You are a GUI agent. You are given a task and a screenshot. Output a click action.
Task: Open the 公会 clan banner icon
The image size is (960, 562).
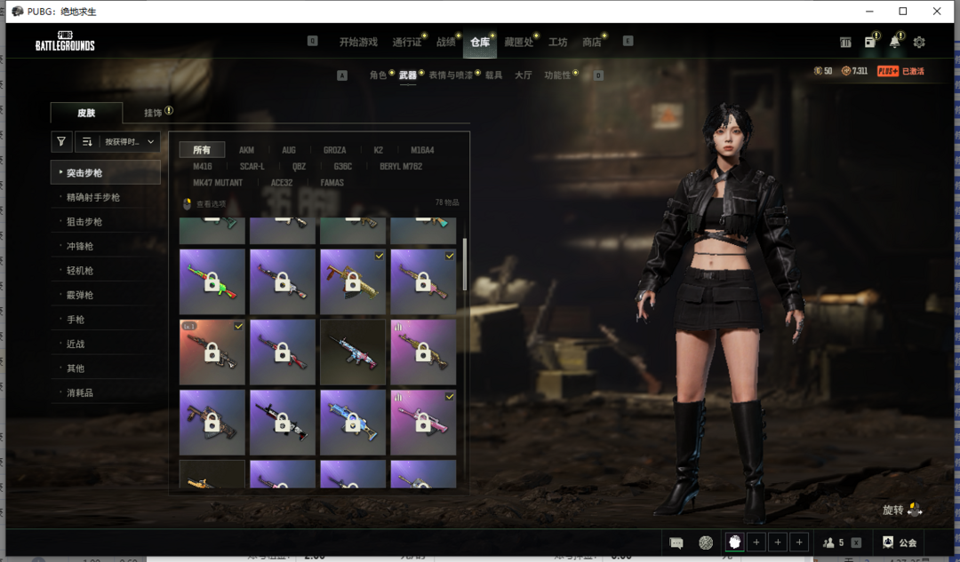888,542
